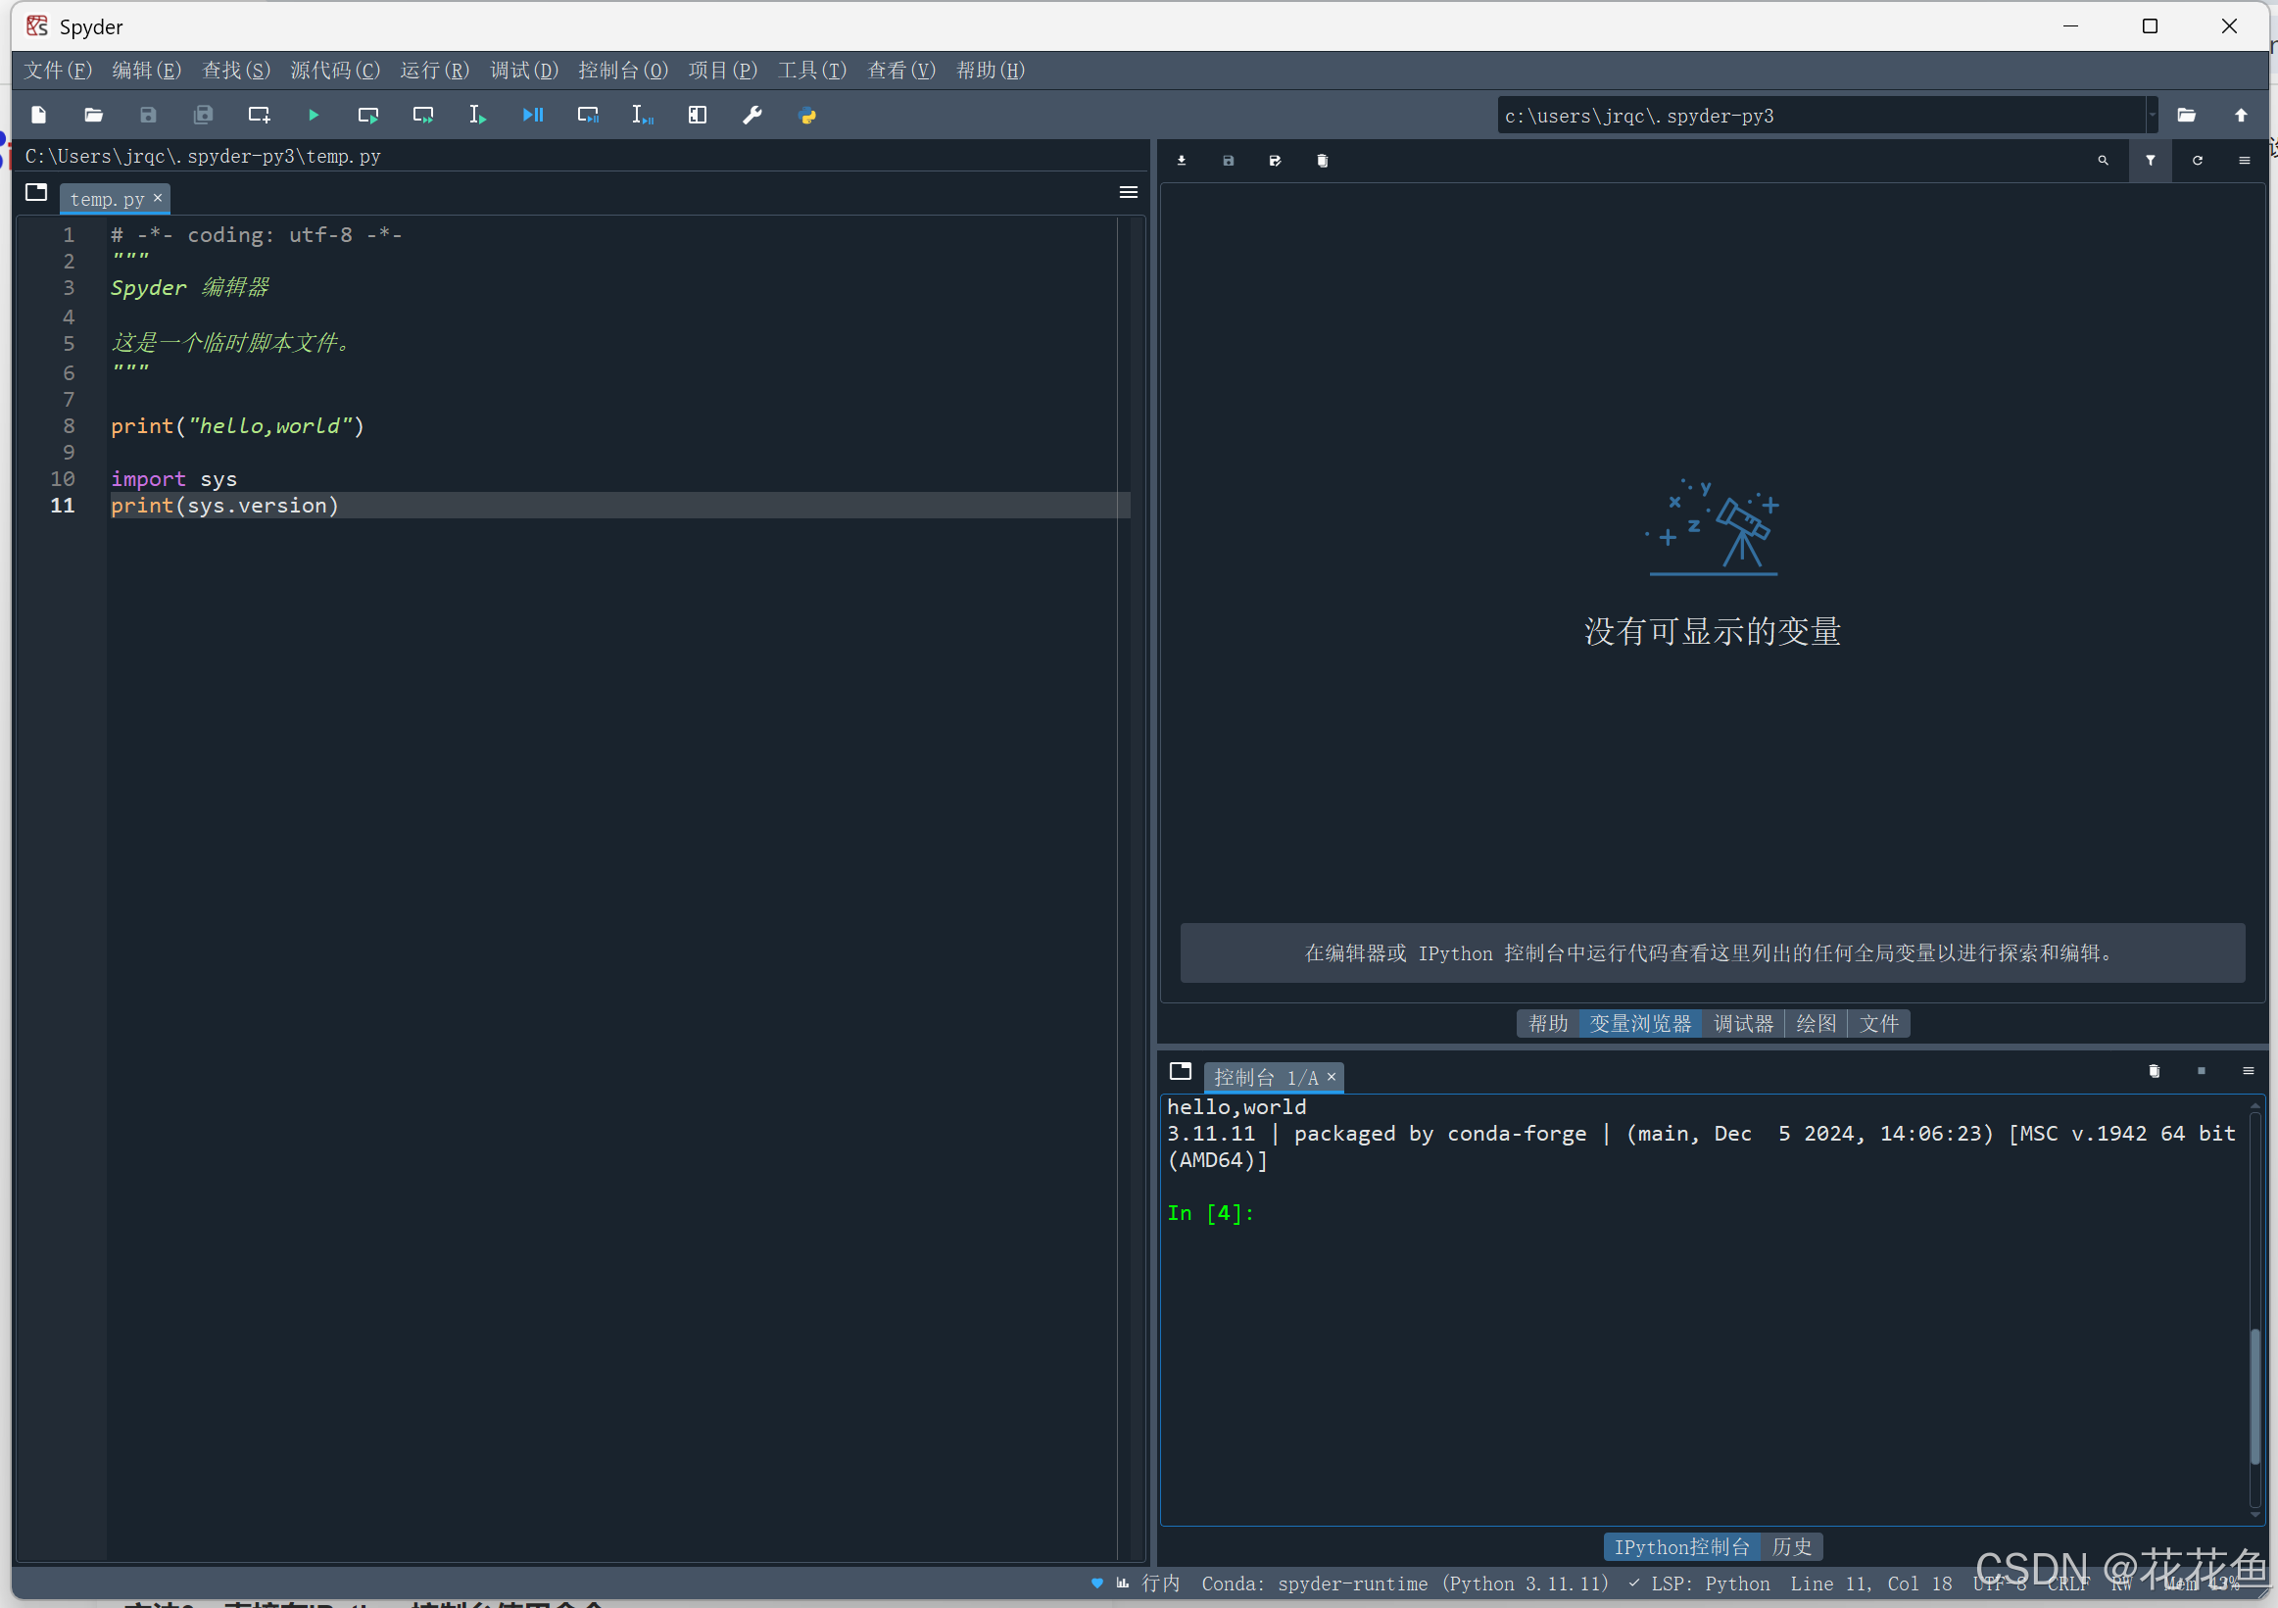
Task: Click Run current cell icon
Action: (368, 115)
